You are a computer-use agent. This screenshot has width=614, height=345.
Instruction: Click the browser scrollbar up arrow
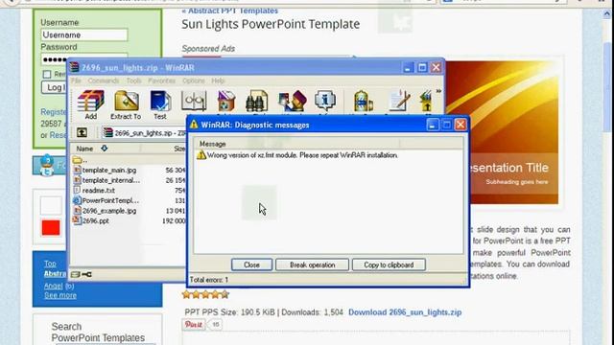pos(606,13)
